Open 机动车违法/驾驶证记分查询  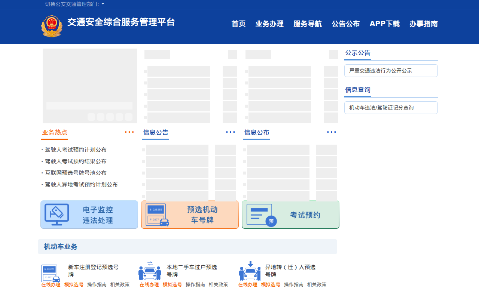point(391,108)
